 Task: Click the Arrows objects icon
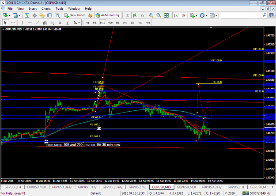[75, 23]
